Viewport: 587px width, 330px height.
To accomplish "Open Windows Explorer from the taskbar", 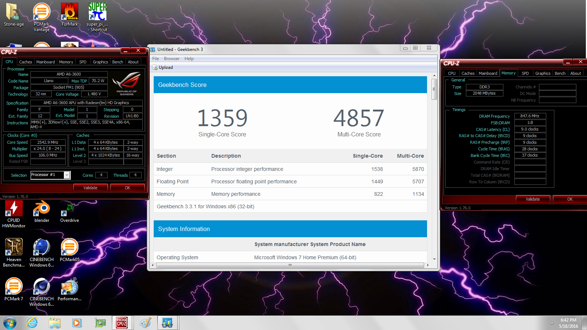I will coord(55,323).
